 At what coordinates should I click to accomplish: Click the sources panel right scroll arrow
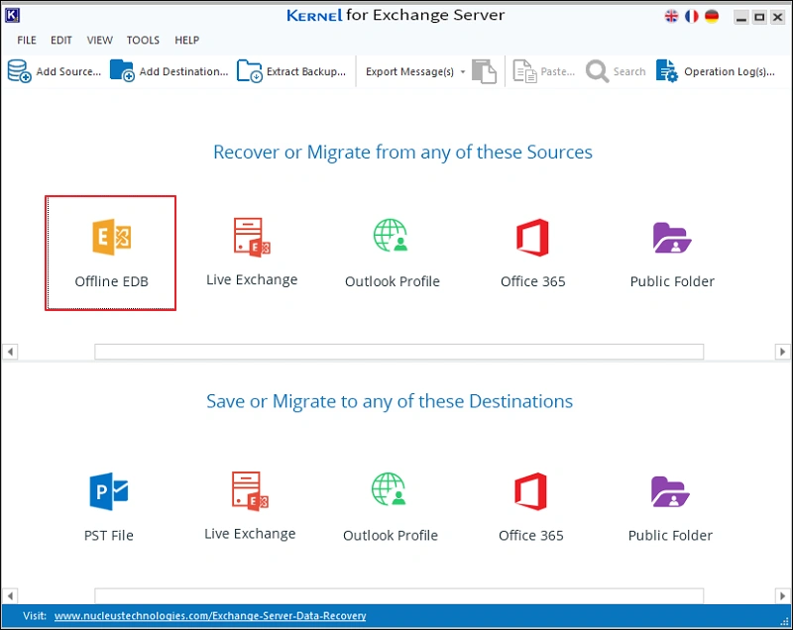tap(782, 351)
